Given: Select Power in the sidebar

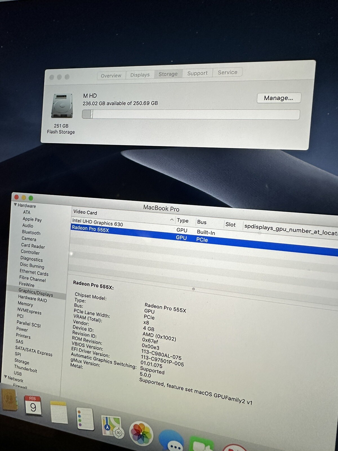Looking at the screenshot, I should pos(22,329).
